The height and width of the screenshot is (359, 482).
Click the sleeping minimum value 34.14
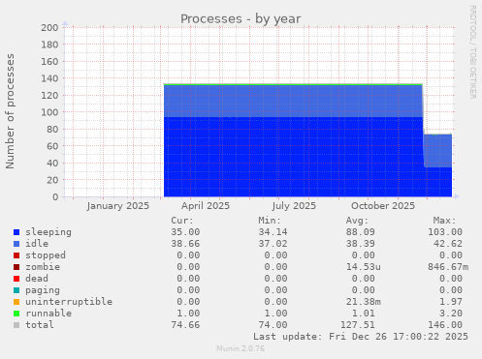[x=273, y=232]
